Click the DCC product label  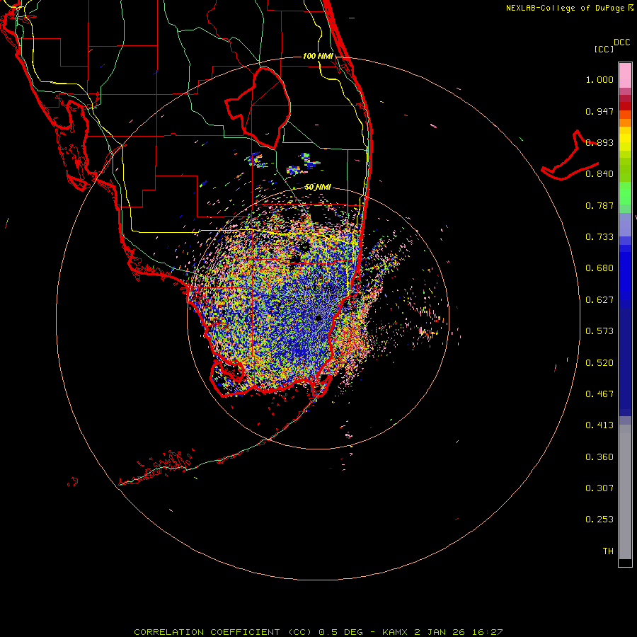pyautogui.click(x=621, y=42)
